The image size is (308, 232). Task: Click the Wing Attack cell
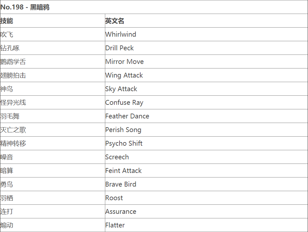[x=124, y=75]
